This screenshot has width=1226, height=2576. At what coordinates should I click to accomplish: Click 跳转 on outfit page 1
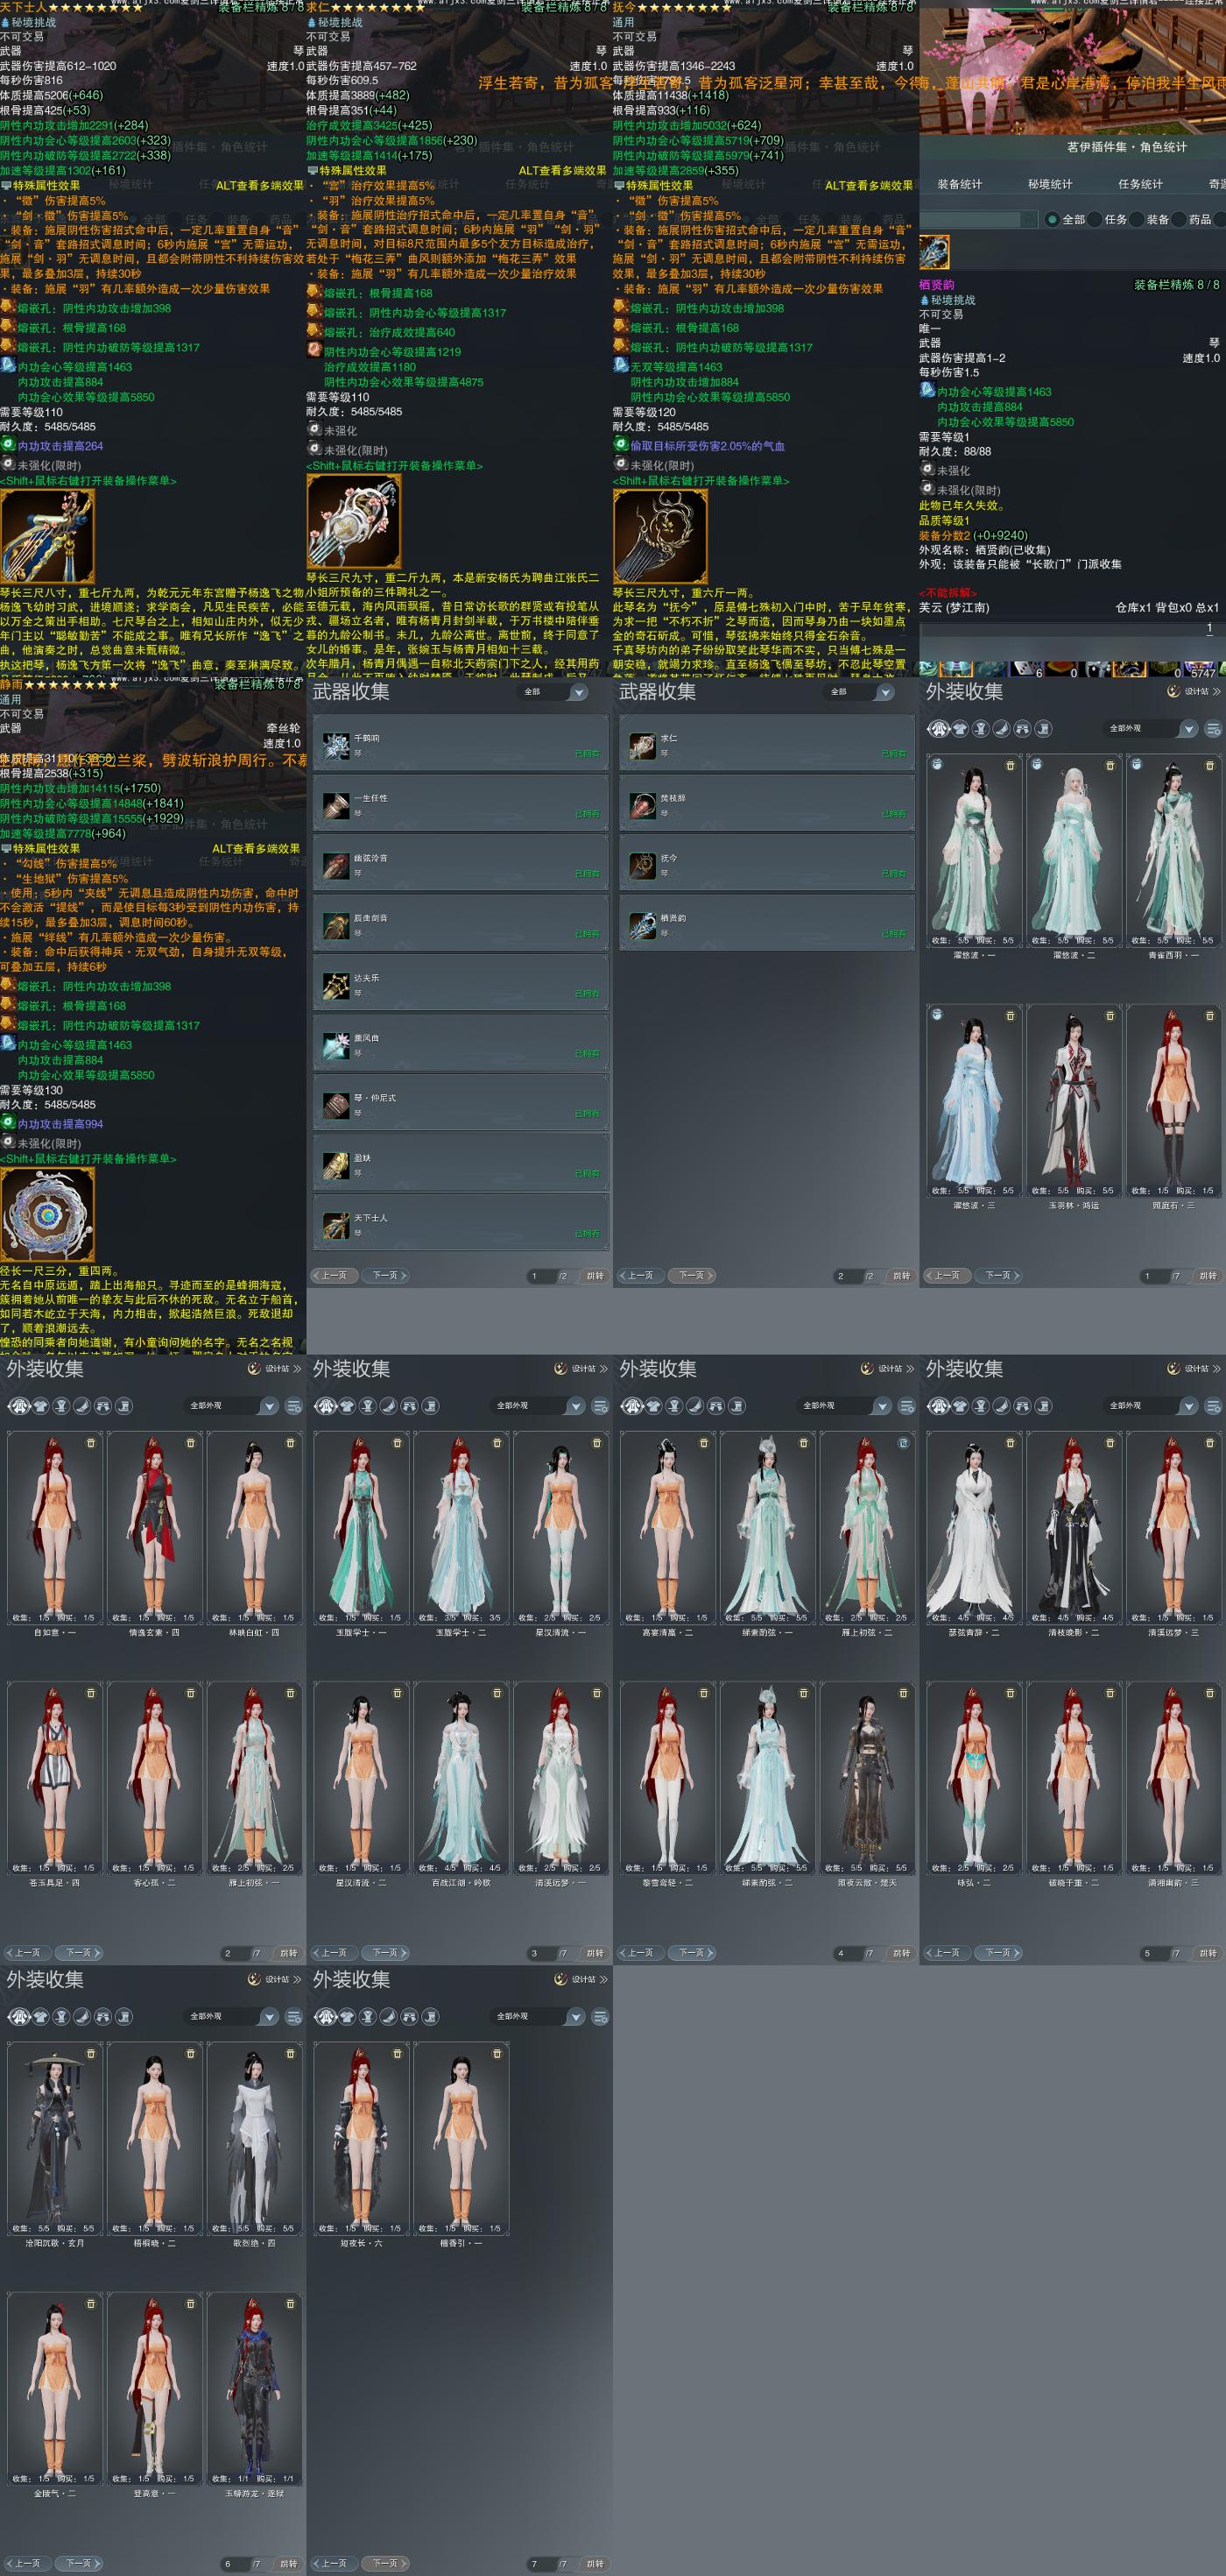1208,1275
